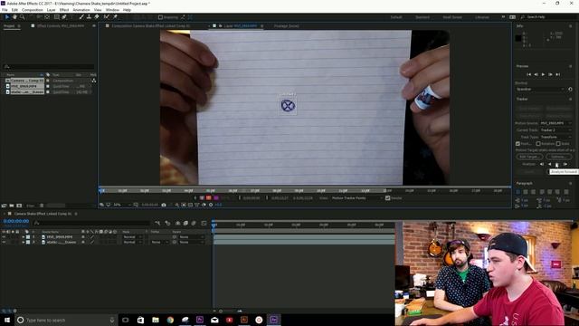The width and height of the screenshot is (579, 326).
Task: Click the timeline search input field
Action: (90, 223)
